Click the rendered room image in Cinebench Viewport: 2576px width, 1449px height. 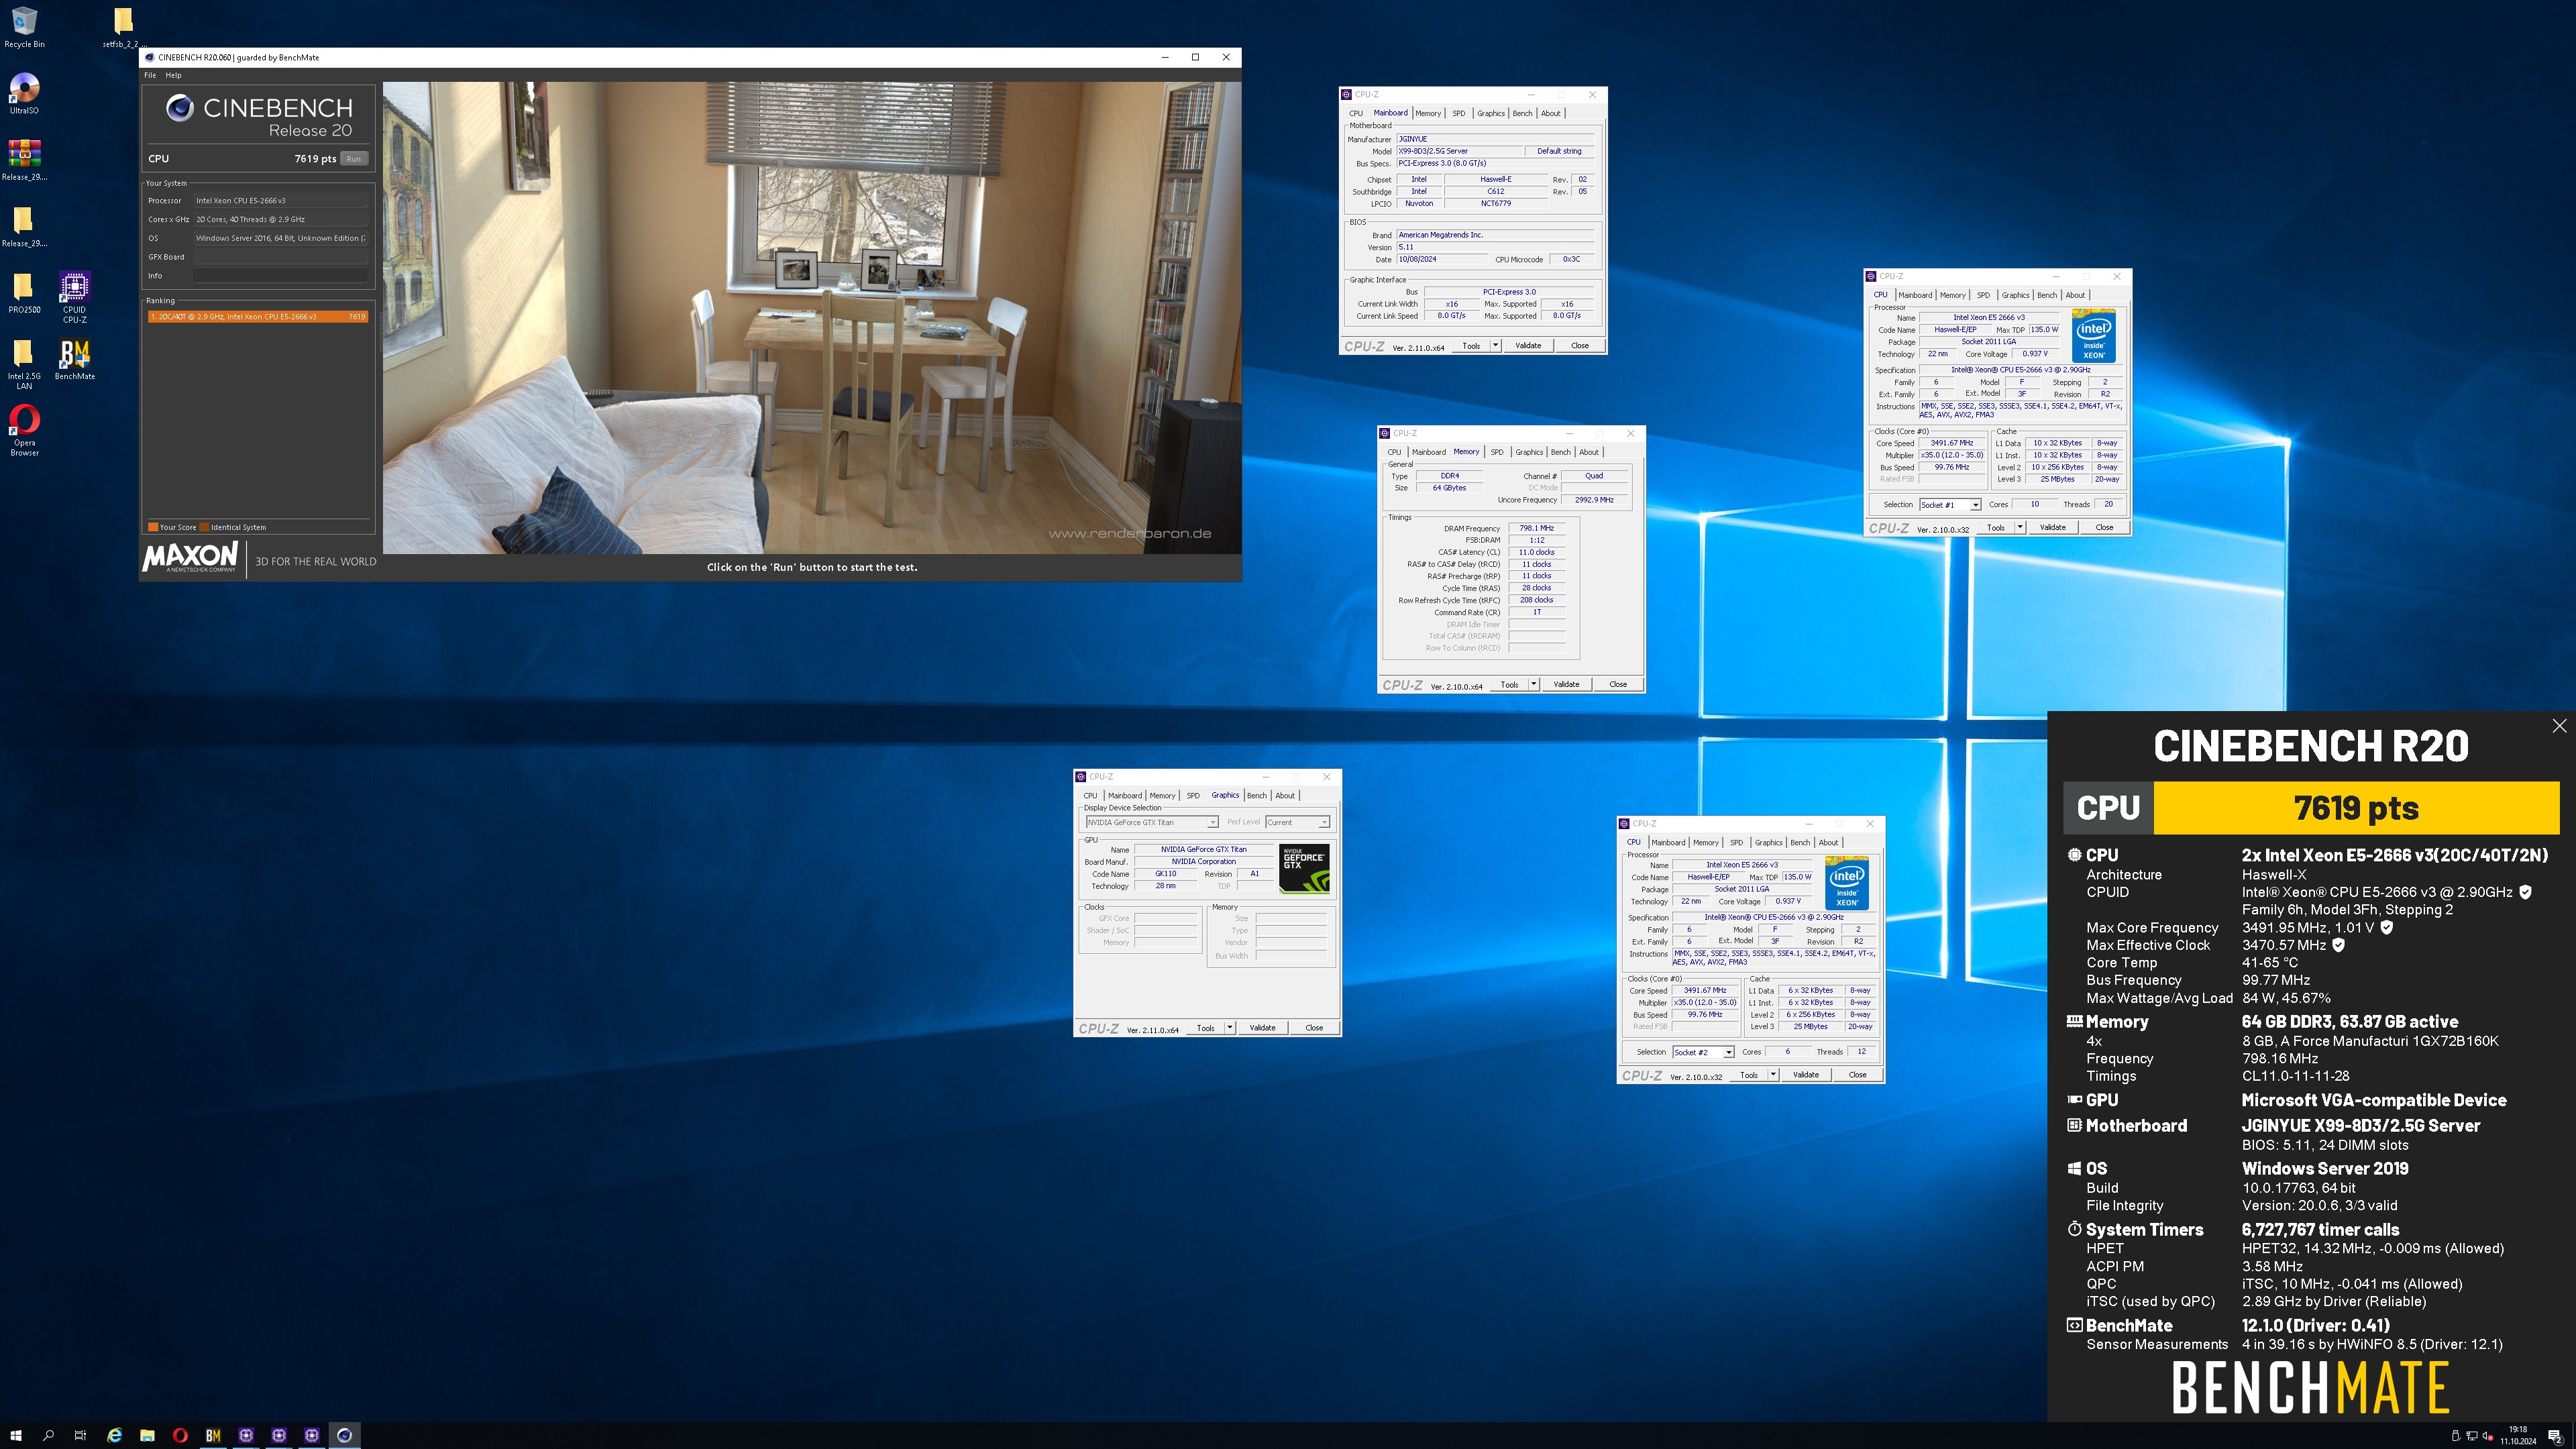coord(812,318)
